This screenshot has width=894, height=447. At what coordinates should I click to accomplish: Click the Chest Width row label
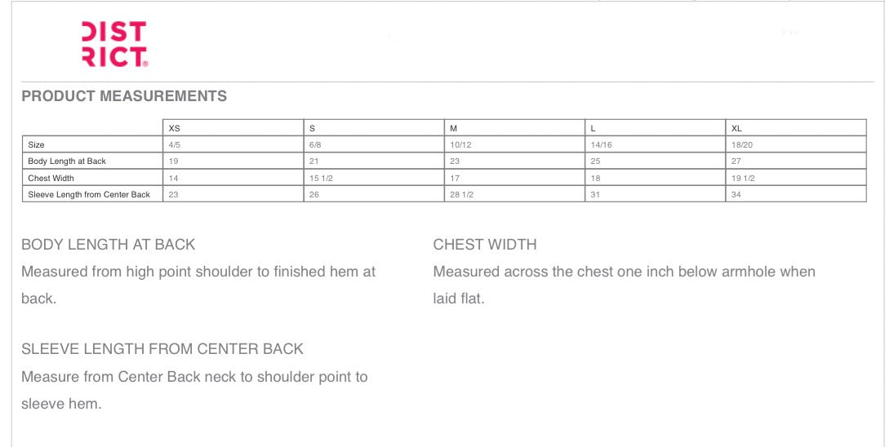click(51, 178)
